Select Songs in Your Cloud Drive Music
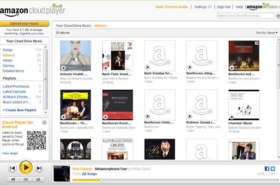Viewport: 280px width, 186px height. click(8, 50)
